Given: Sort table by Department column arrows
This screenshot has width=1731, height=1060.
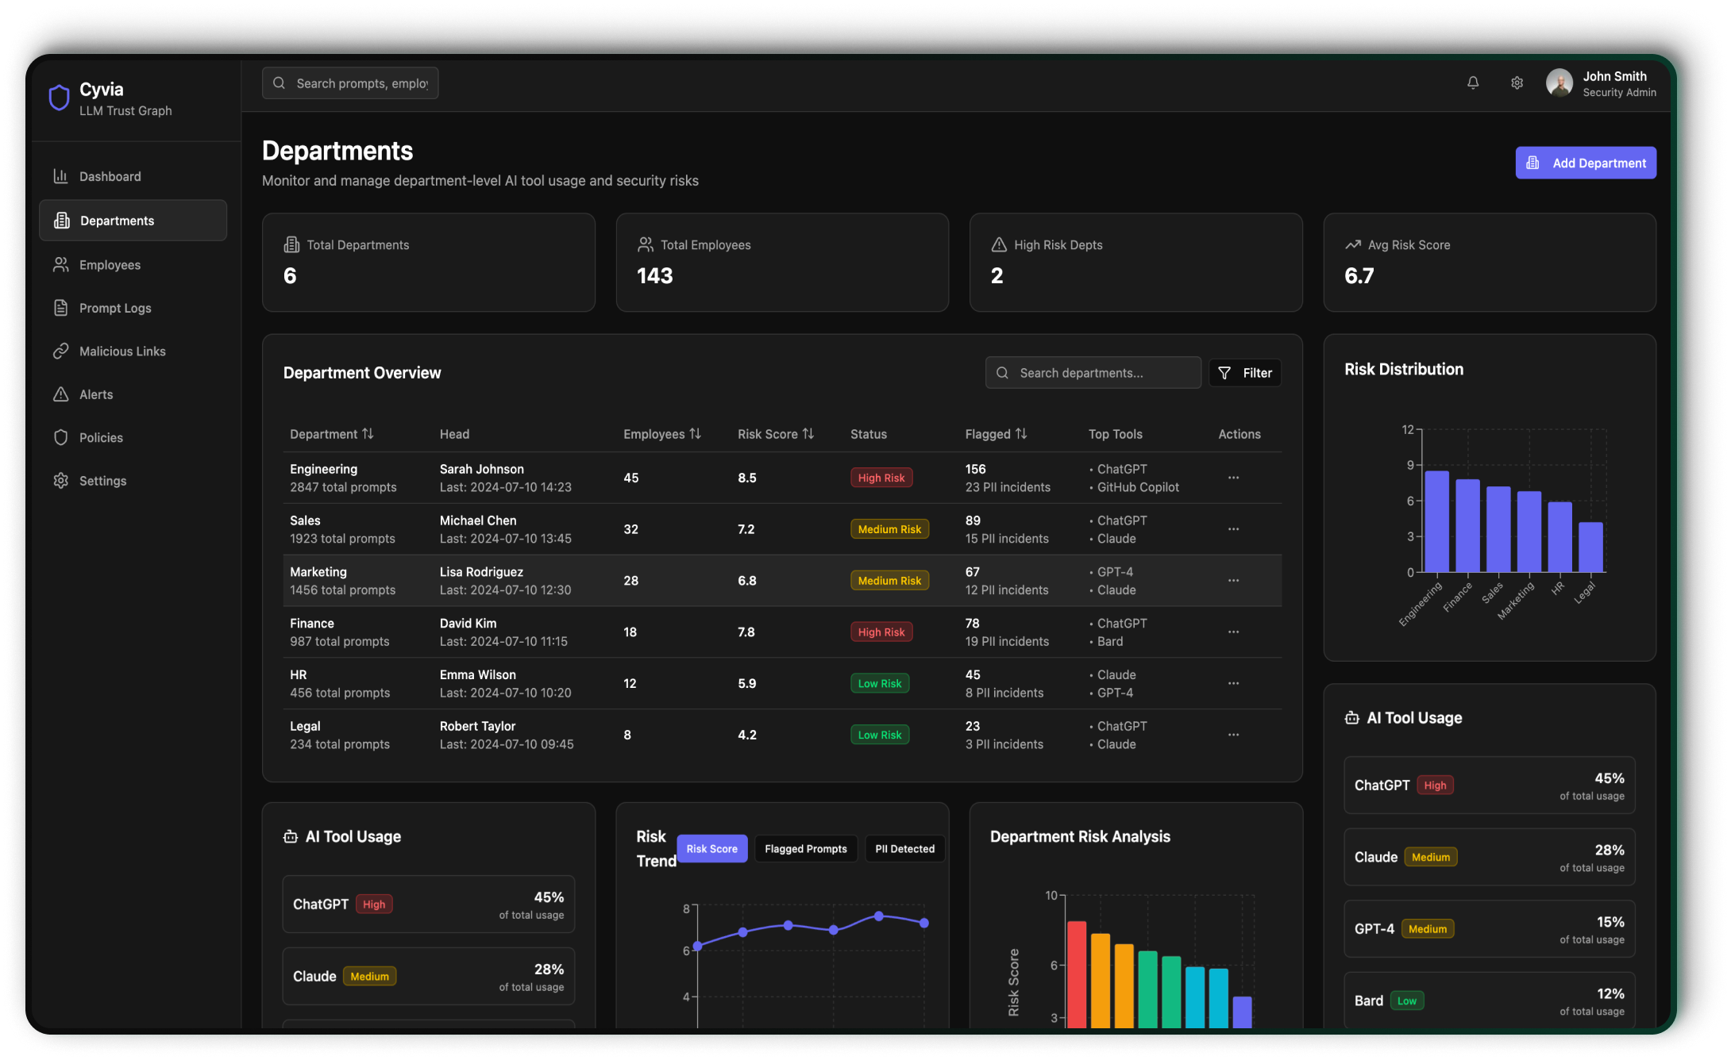Looking at the screenshot, I should coord(368,434).
